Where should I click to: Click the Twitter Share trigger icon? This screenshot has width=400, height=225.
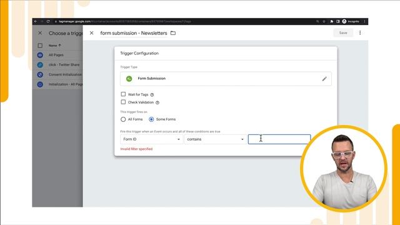pyautogui.click(x=40, y=65)
